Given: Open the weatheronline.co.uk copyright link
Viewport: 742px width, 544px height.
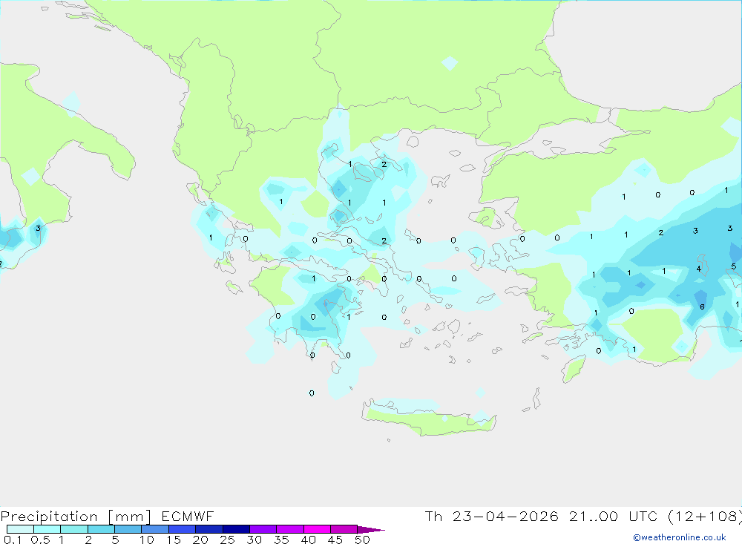Looking at the screenshot, I should [x=680, y=537].
